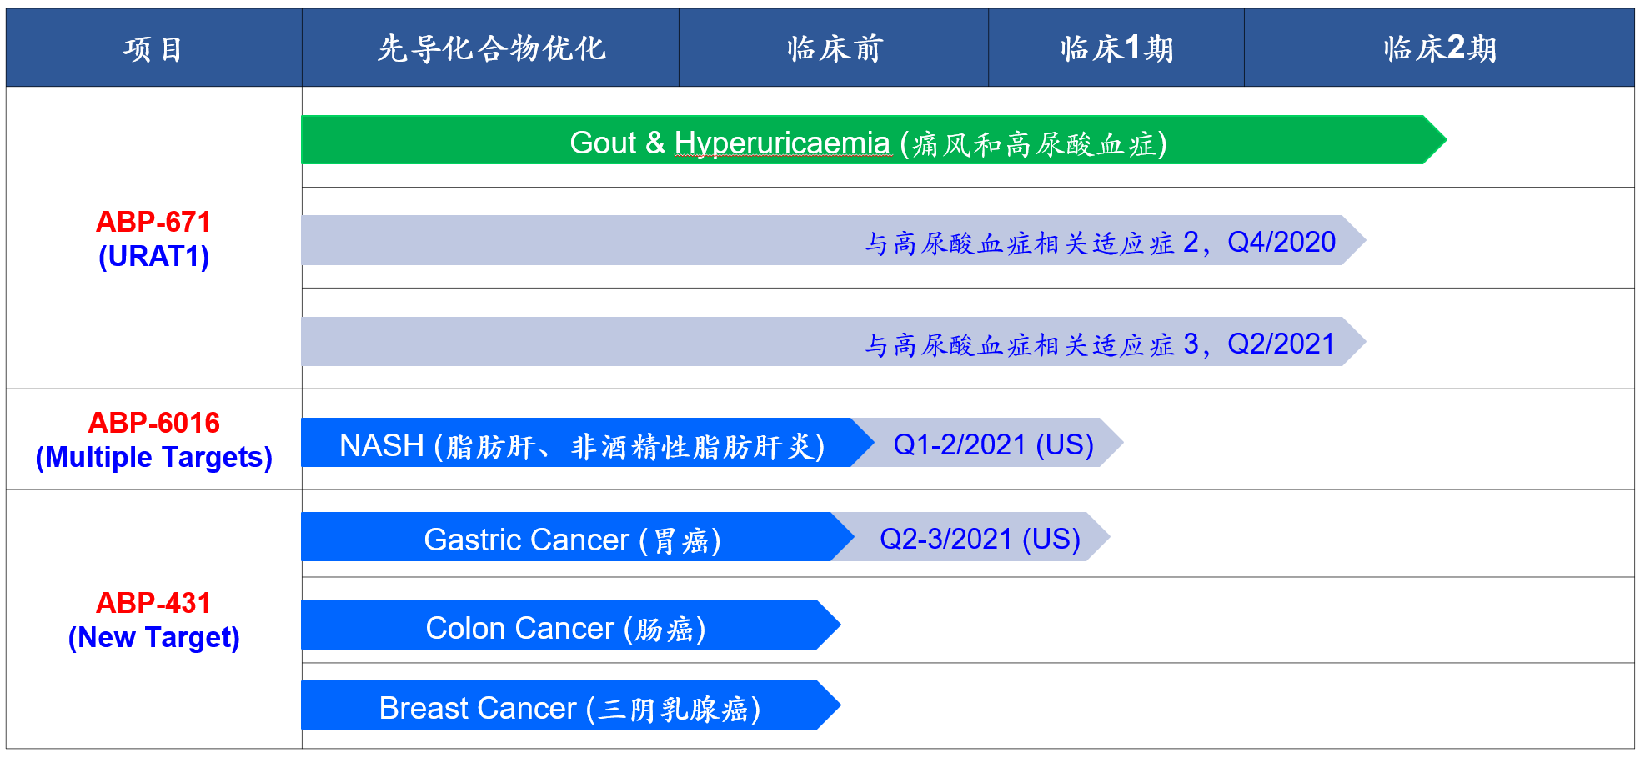Click the blue NASH progress bar
1640x758 pixels.
click(x=581, y=444)
